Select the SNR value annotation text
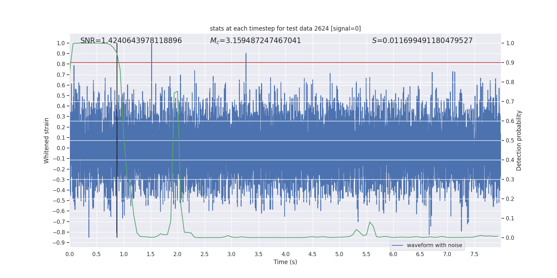Image resolution: width=557 pixels, height=278 pixels. point(131,41)
